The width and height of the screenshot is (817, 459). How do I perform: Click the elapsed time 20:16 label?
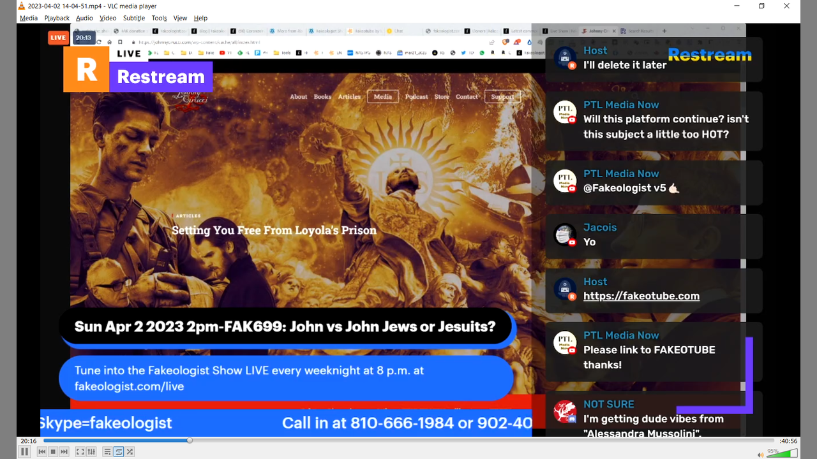point(28,441)
